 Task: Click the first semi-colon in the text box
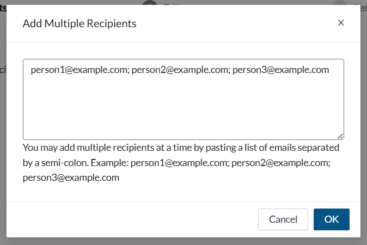click(127, 70)
